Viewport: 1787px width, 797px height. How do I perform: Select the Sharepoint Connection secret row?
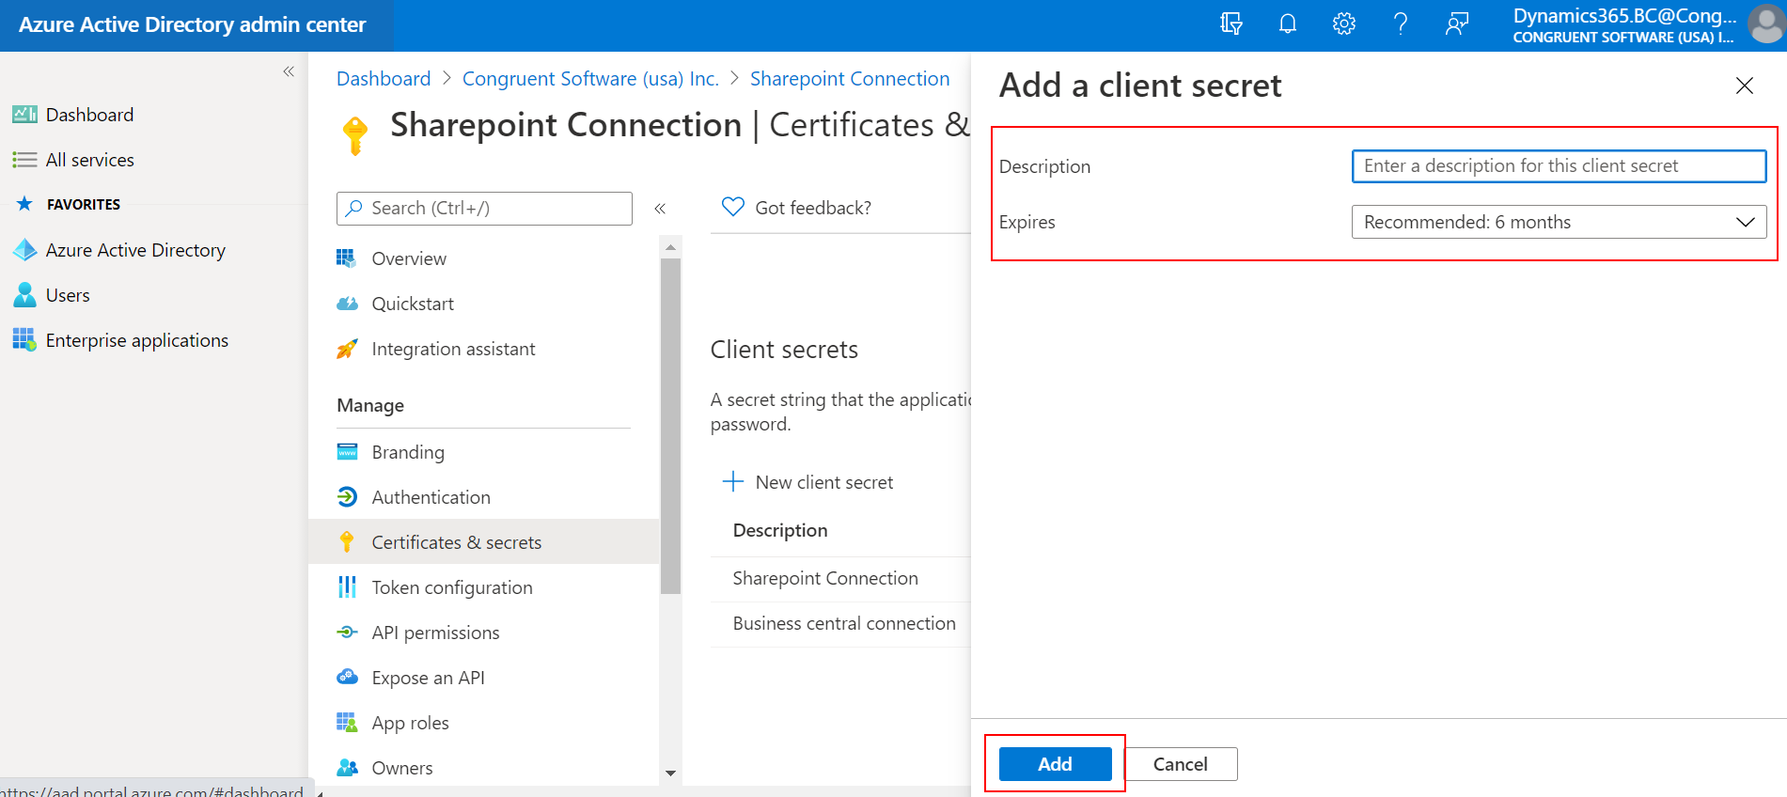point(840,579)
